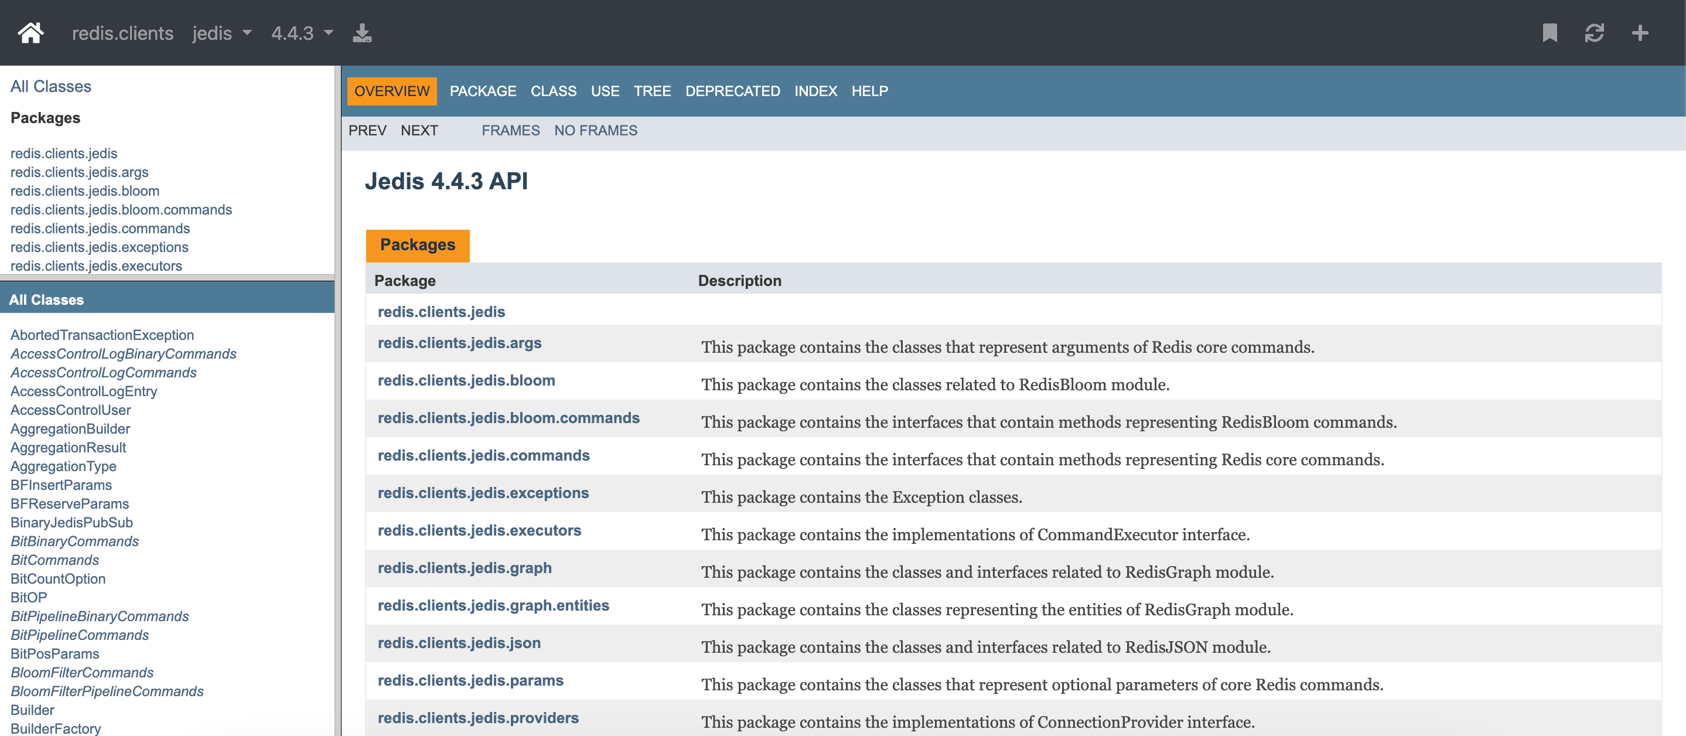Open AccessControlUser class
1686x736 pixels.
pyautogui.click(x=71, y=410)
